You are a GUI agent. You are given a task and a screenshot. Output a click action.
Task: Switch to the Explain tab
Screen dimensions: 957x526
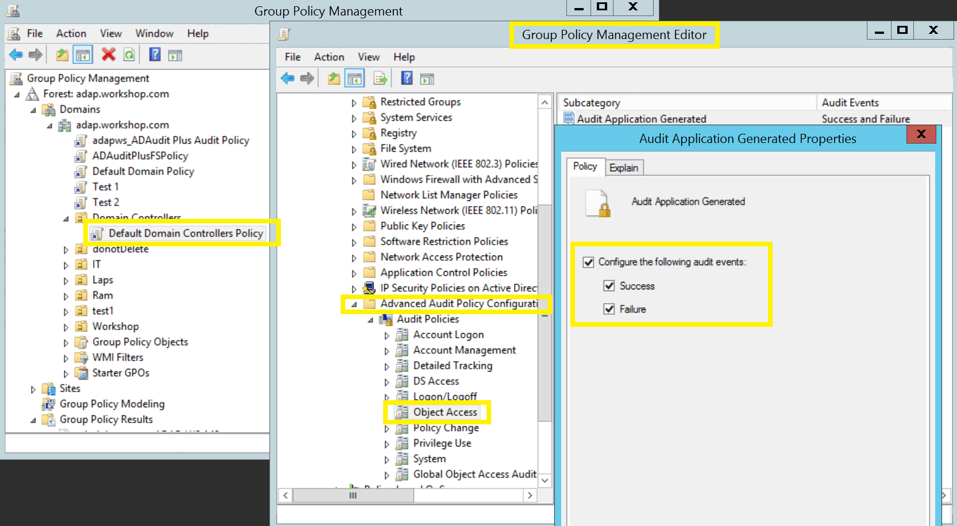pos(624,168)
